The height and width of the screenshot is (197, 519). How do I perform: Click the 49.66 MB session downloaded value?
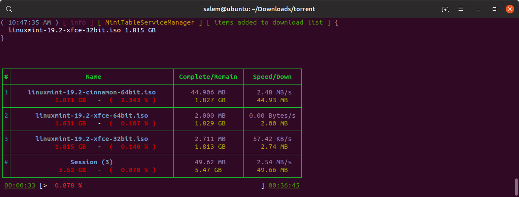272,170
